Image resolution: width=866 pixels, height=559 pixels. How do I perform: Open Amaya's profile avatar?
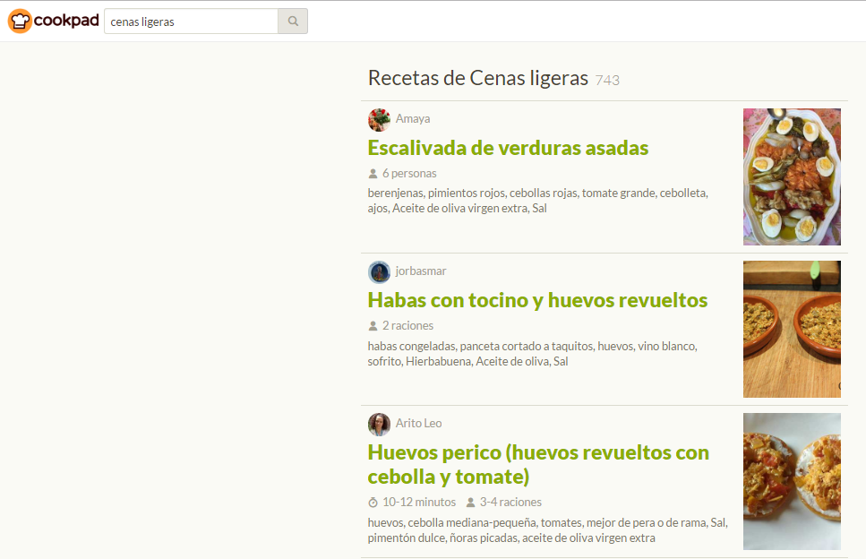coord(379,119)
